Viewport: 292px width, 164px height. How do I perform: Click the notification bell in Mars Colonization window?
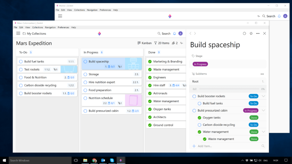click(x=175, y=33)
